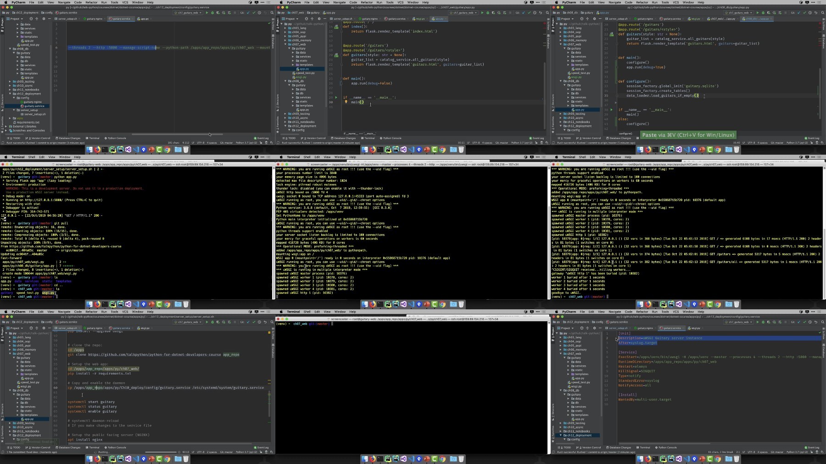Hide Project panel via minus icon in [Unit] window
The image size is (826, 464).
click(600, 328)
